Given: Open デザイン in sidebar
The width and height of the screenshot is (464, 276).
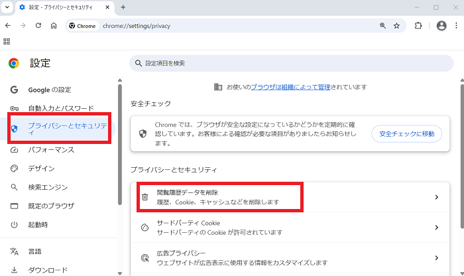Looking at the screenshot, I should tap(41, 169).
